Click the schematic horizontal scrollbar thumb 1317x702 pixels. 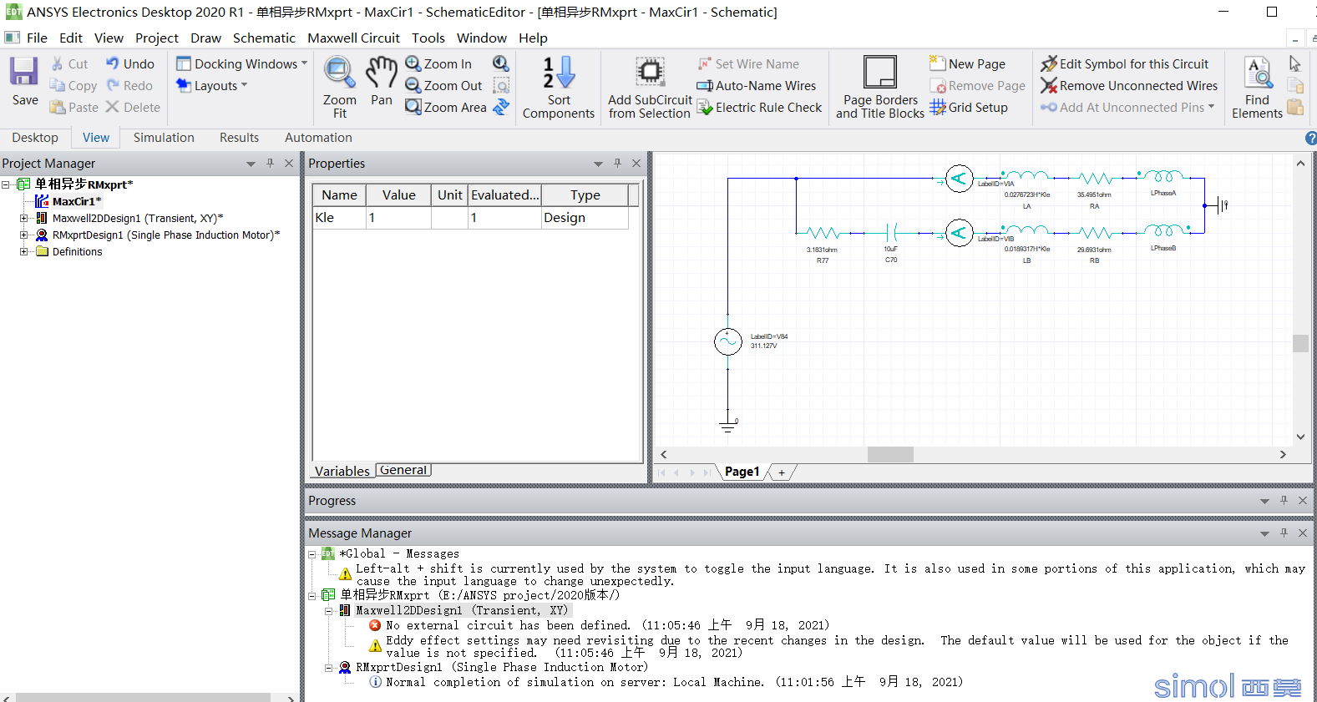tap(890, 455)
